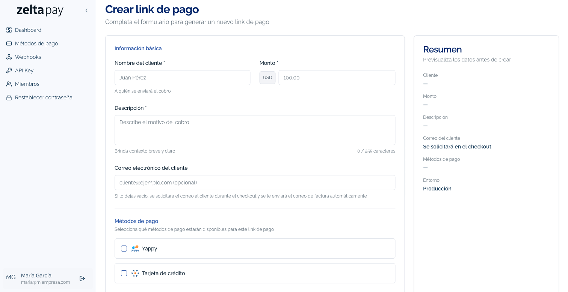This screenshot has width=568, height=292.
Task: Enable the Yappy payment method checkbox
Action: click(x=124, y=249)
